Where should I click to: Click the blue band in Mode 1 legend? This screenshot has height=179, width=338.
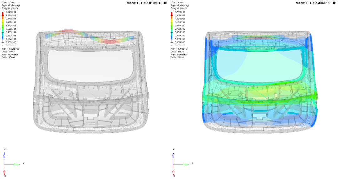(x=3, y=37)
